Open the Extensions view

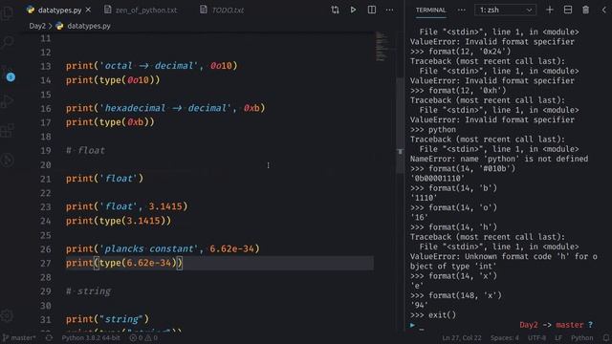click(x=8, y=131)
